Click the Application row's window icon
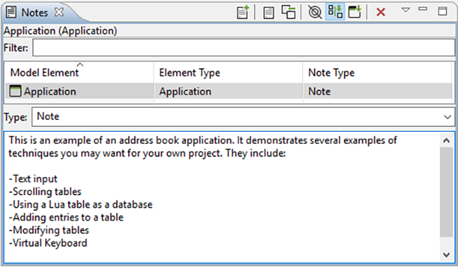This screenshot has height=267, width=458. (16, 91)
